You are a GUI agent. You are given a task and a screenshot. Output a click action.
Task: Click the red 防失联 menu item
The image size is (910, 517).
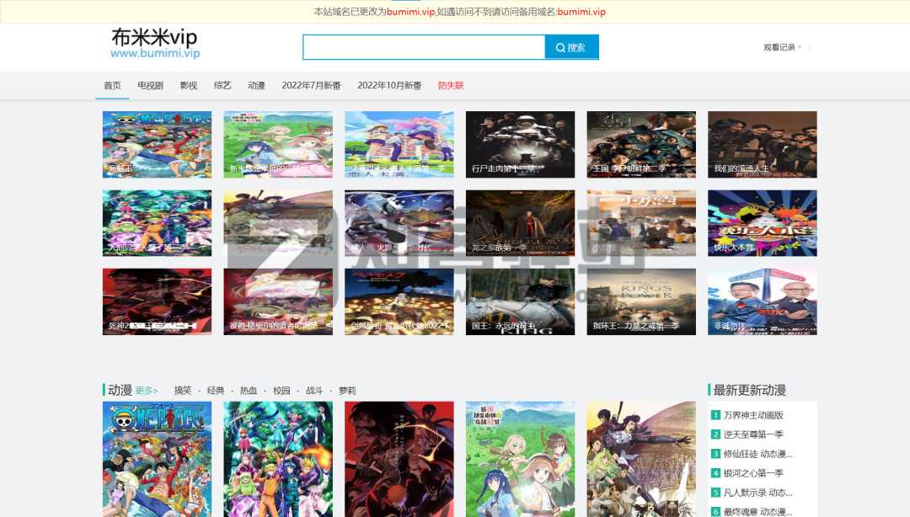pos(449,85)
